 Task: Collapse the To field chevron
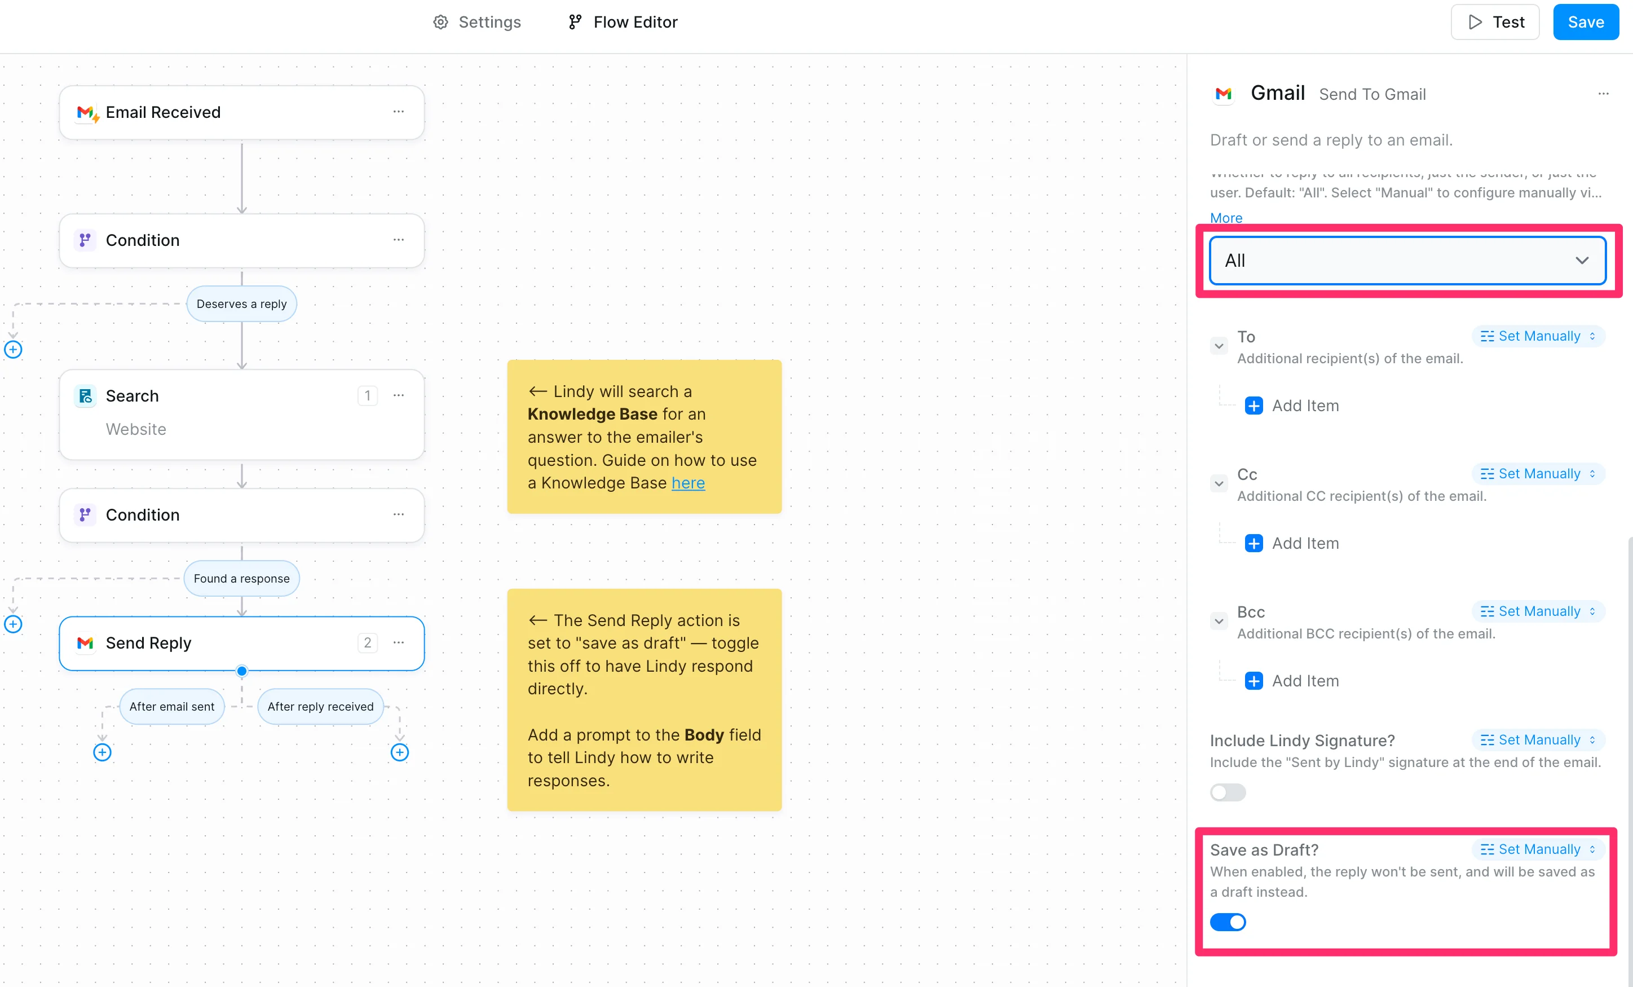tap(1219, 346)
